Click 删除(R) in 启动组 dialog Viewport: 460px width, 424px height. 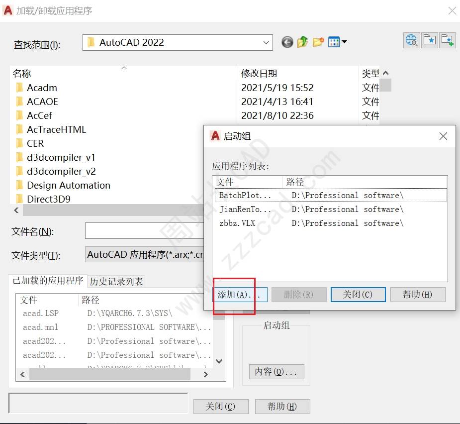tap(299, 295)
